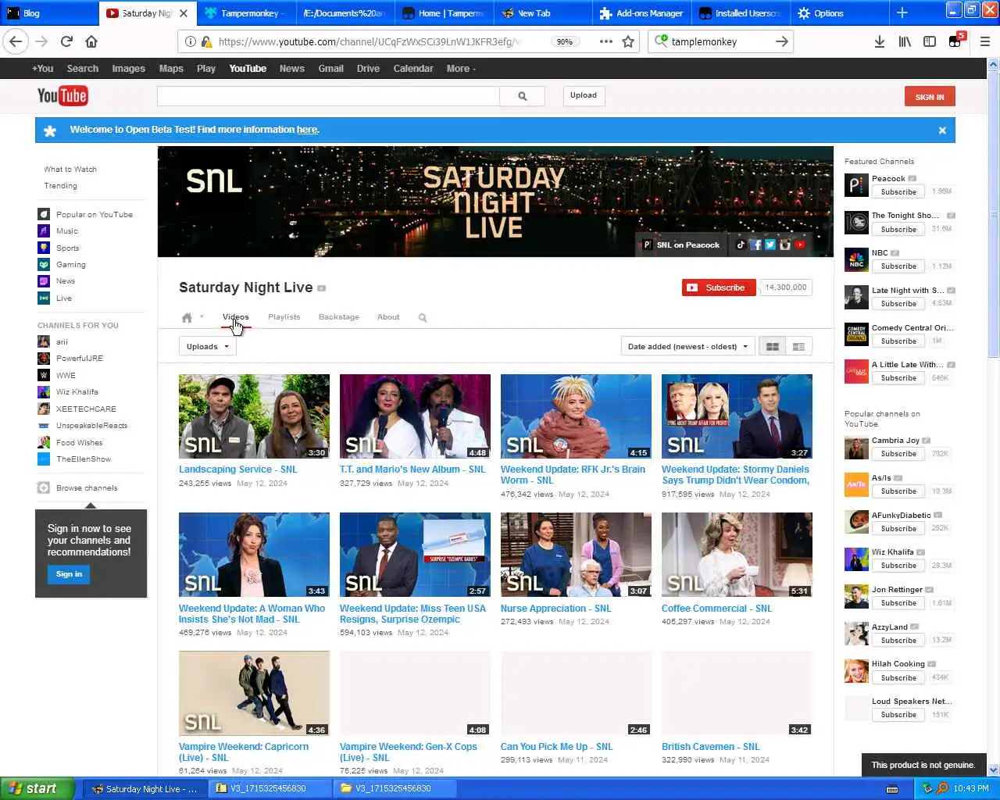This screenshot has height=800, width=1000.
Task: Open the Windows start button
Action: 37,788
